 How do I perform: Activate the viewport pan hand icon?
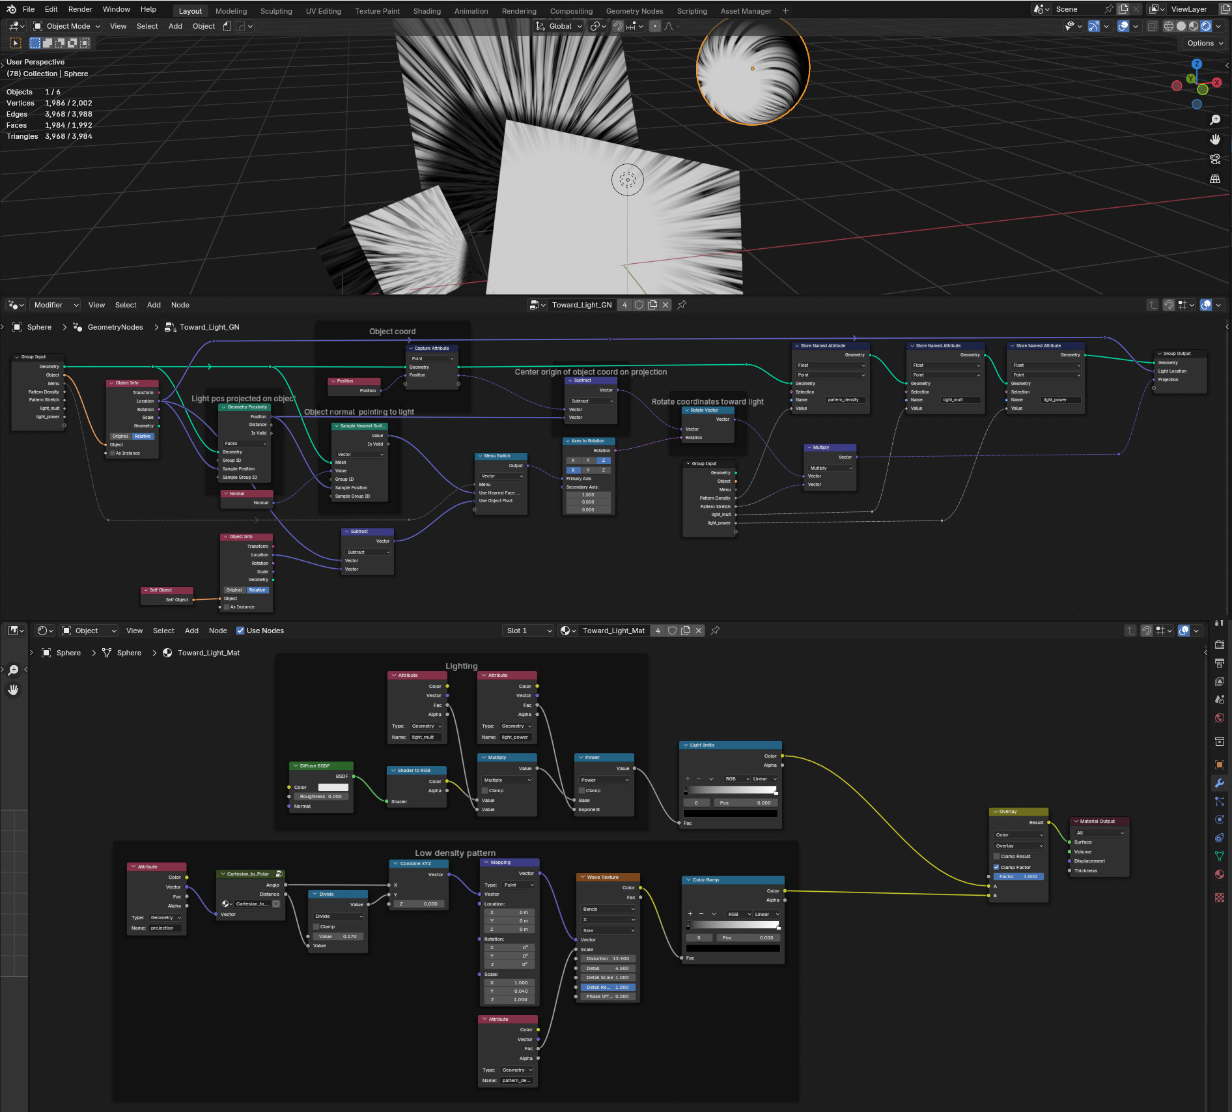(1215, 139)
